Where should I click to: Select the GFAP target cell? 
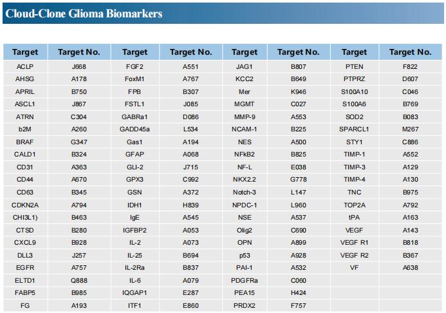point(135,154)
